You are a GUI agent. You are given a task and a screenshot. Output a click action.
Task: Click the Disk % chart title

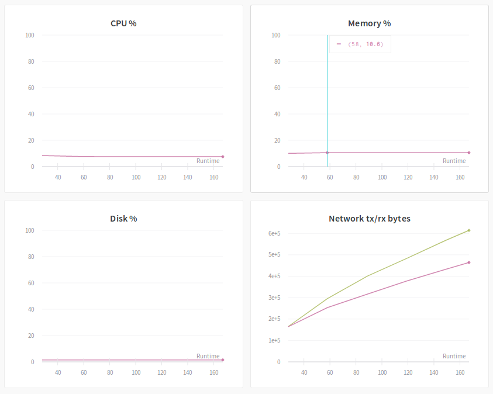point(123,219)
